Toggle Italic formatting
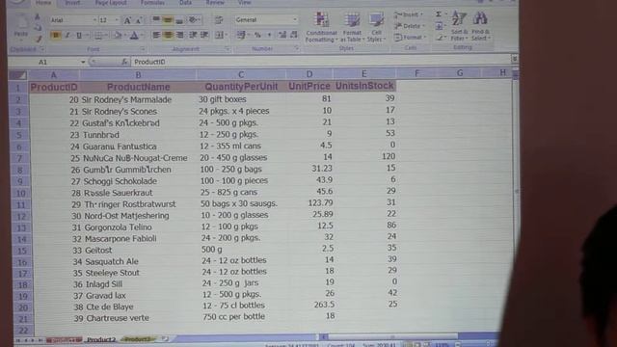 [67, 36]
